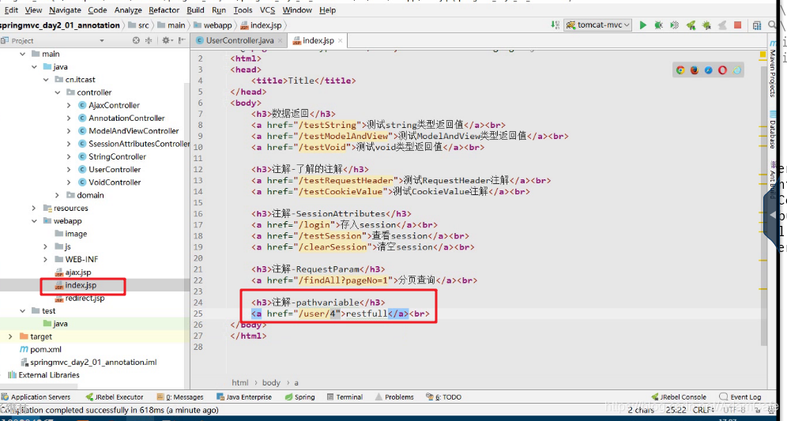Open the Project view selector dropdown

pyautogui.click(x=102, y=40)
